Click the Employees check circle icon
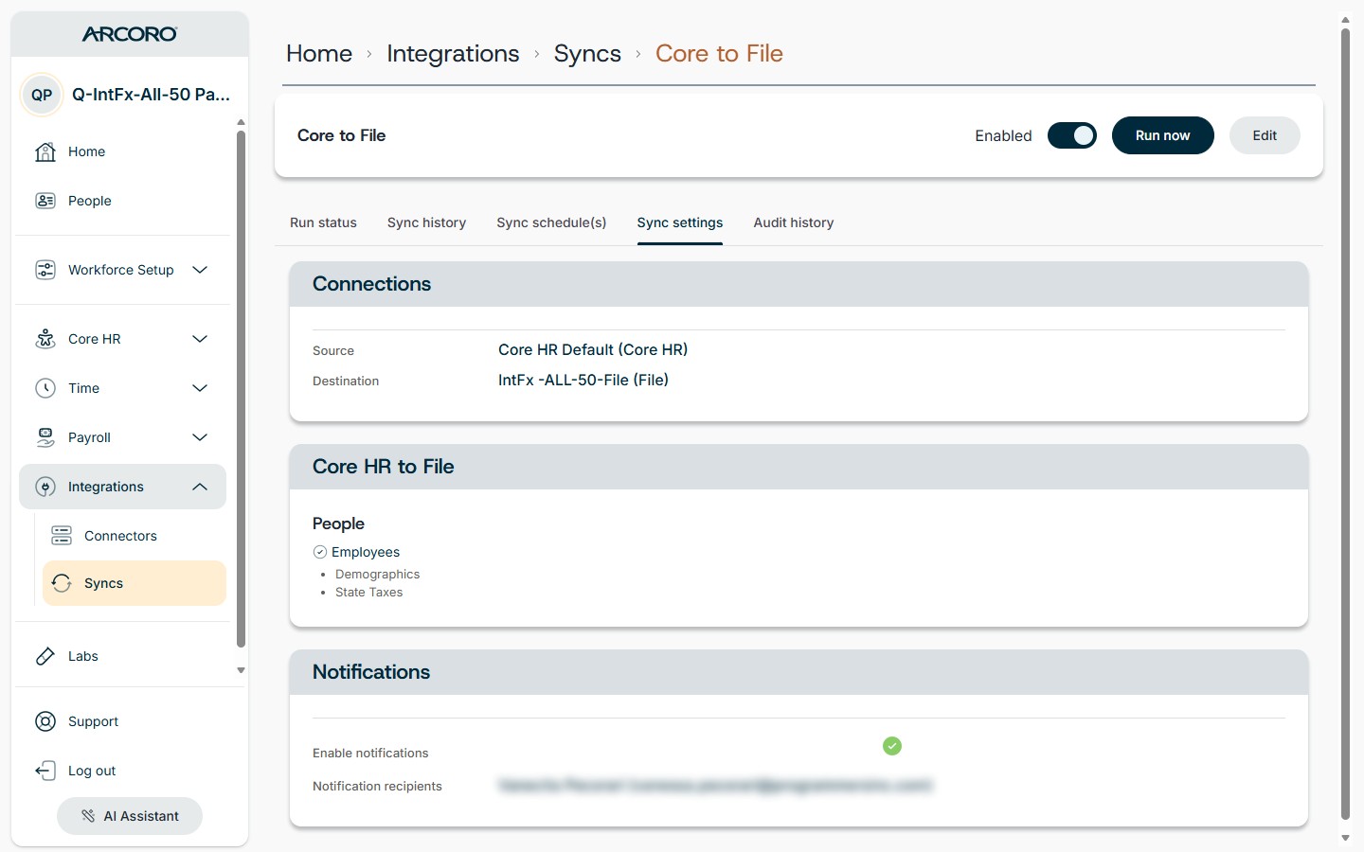Screen dimensions: 1364x852 320,552
